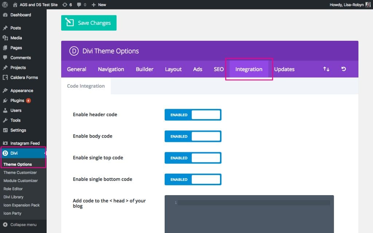Screen dimensions: 373x233
Task: Open Module Customizer submenu link
Action: pos(20,181)
